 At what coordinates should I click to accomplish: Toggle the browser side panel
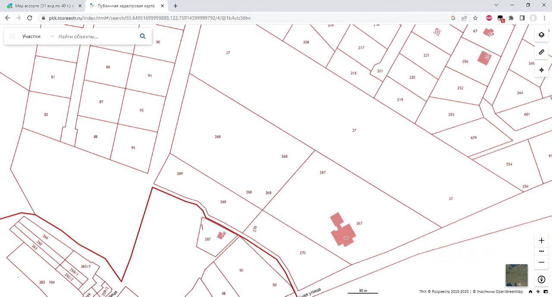(x=522, y=18)
